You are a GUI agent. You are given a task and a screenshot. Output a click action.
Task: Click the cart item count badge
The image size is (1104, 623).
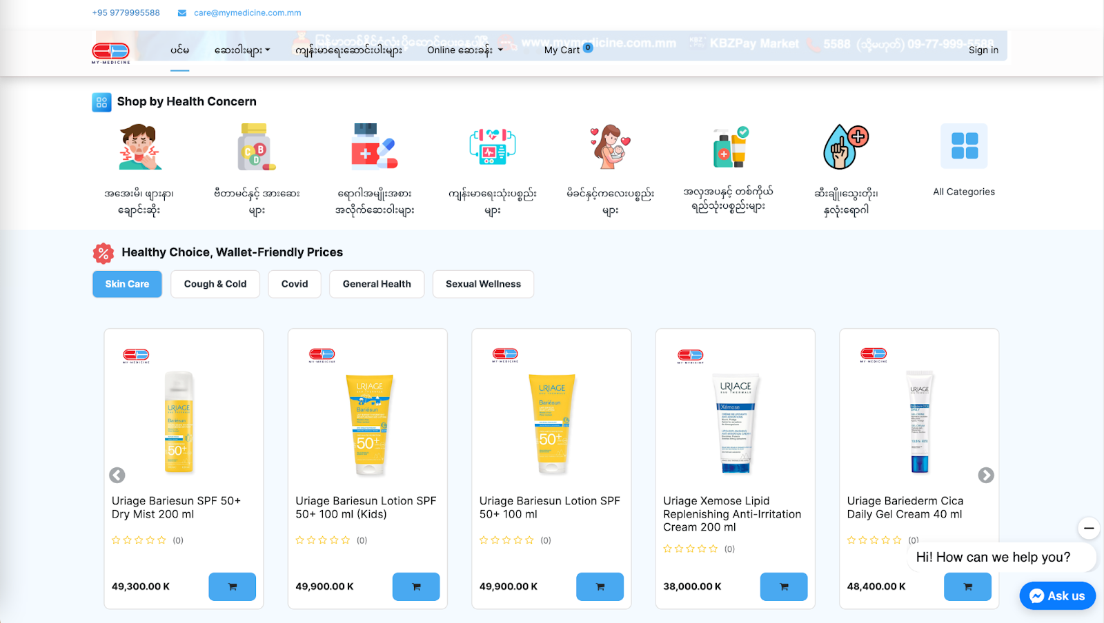point(588,48)
